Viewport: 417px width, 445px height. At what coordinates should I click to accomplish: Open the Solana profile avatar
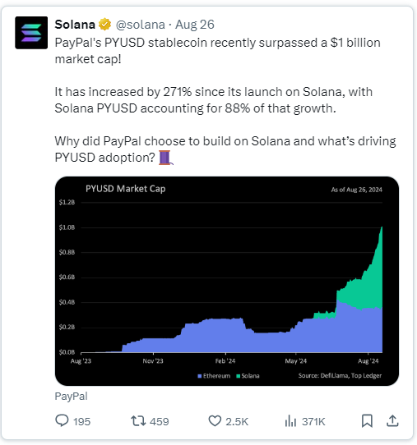(31, 33)
